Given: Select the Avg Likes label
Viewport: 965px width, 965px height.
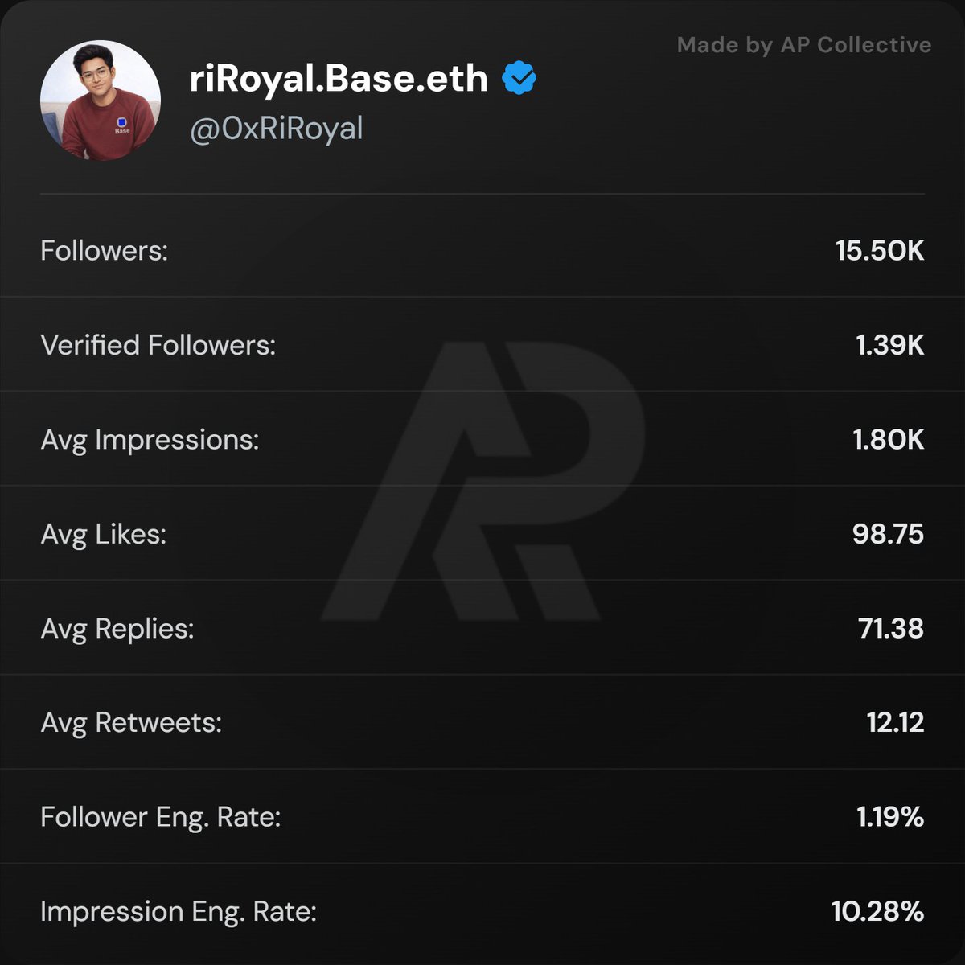Looking at the screenshot, I should click(103, 534).
